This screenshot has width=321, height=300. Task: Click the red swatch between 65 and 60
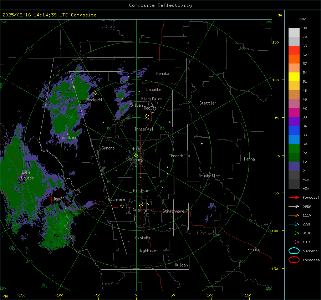pyautogui.click(x=294, y=50)
